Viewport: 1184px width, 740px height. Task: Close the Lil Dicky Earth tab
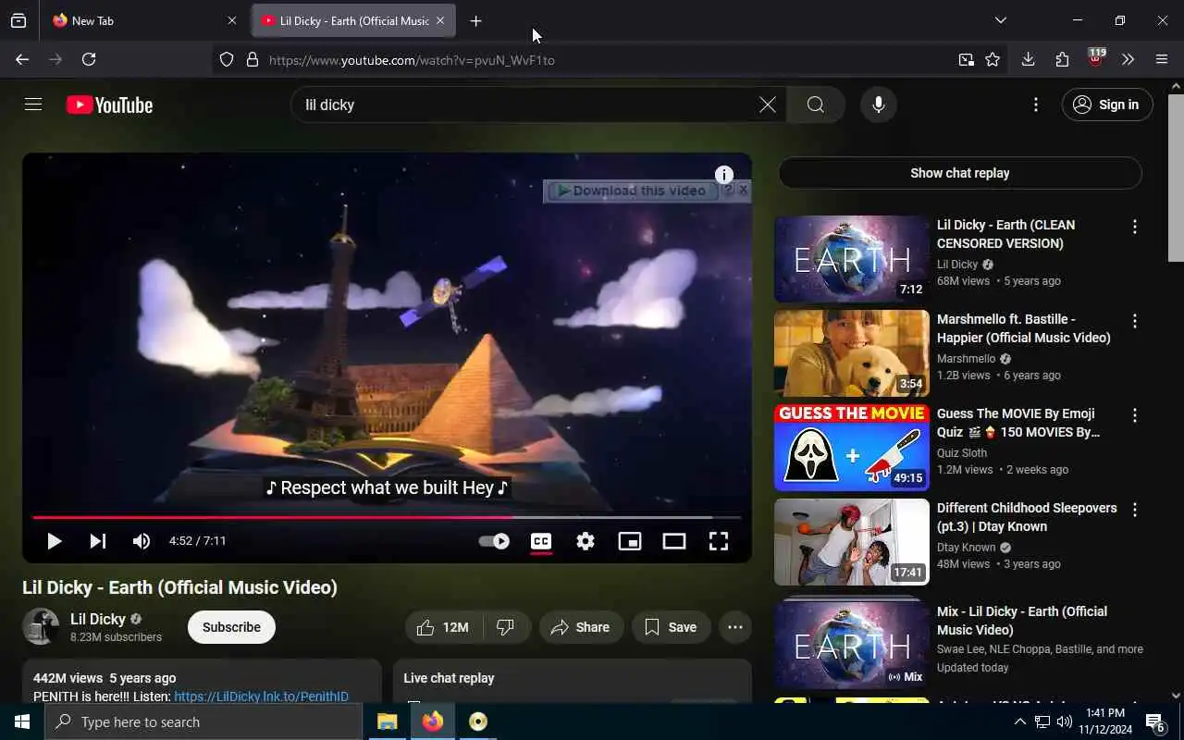click(440, 20)
